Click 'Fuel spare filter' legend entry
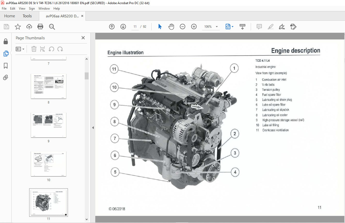This screenshot has height=223, width=345. 271,95
